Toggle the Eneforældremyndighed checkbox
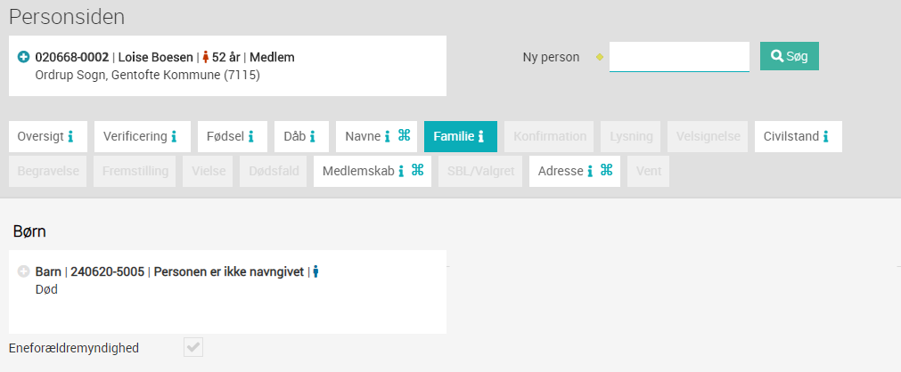The image size is (901, 372). [193, 347]
